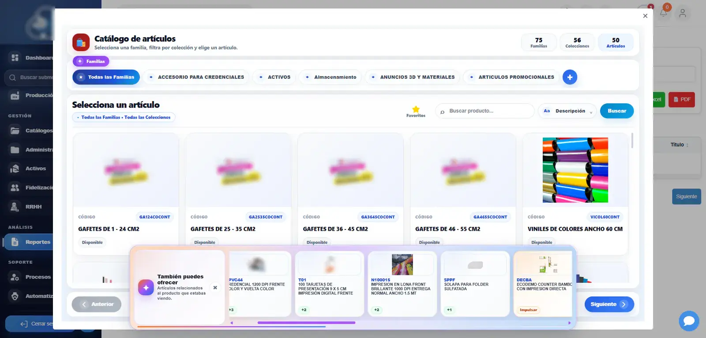Viewport: 706px width, 338px height.
Task: Dismiss the También puedes ofrecer panel
Action: 215,288
